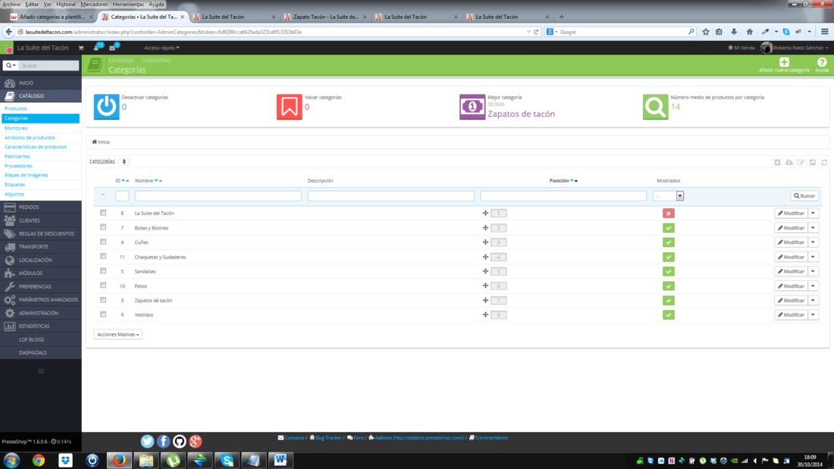Open Pedidos in sidebar menu

click(x=40, y=208)
